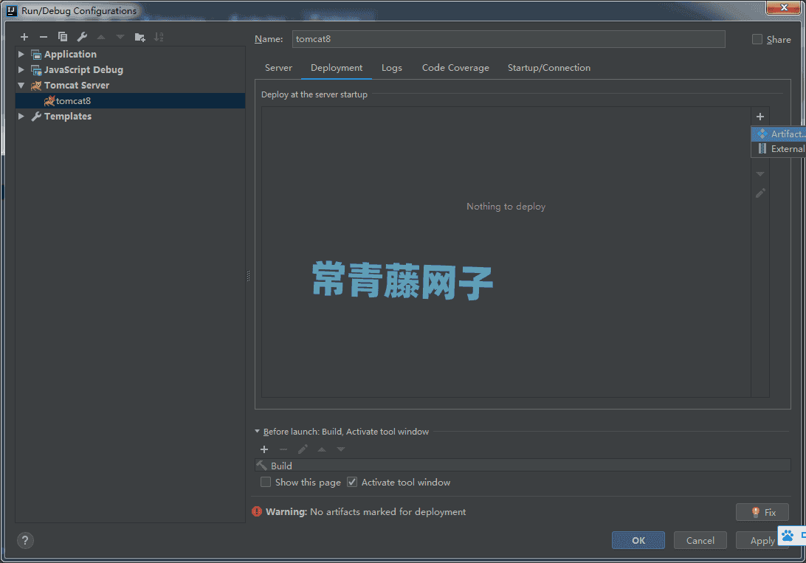Collapse the Before launch section
Image resolution: width=806 pixels, height=563 pixels.
pyautogui.click(x=258, y=432)
